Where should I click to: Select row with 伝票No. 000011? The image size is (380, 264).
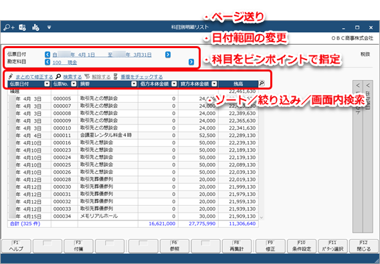pos(133,136)
